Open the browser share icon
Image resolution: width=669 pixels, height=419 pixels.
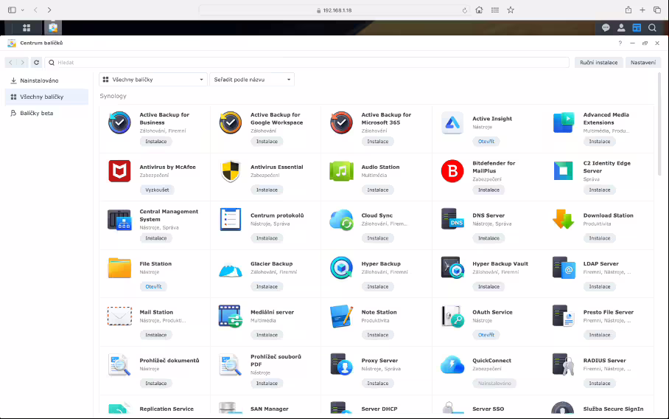(628, 10)
